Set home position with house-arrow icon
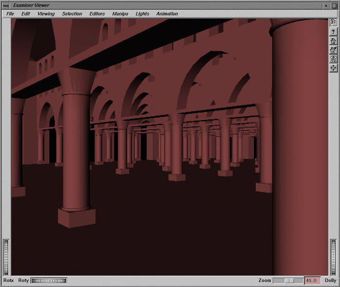Screen dimensions: 340x287 [x=333, y=50]
